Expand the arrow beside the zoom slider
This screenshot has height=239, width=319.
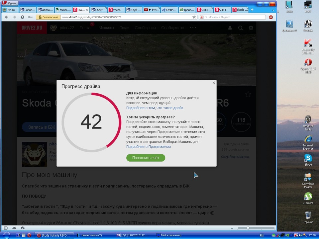(232, 228)
